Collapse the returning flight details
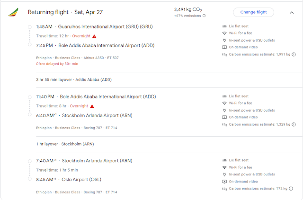 (x=291, y=12)
